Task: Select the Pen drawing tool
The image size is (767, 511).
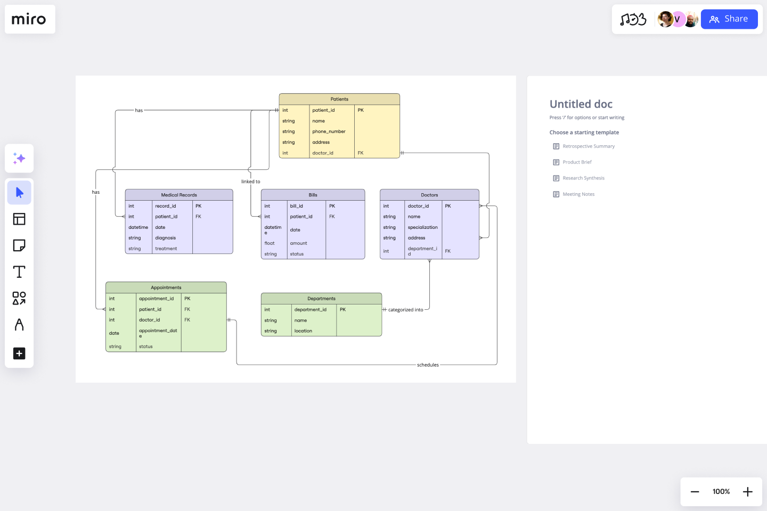Action: click(x=19, y=325)
